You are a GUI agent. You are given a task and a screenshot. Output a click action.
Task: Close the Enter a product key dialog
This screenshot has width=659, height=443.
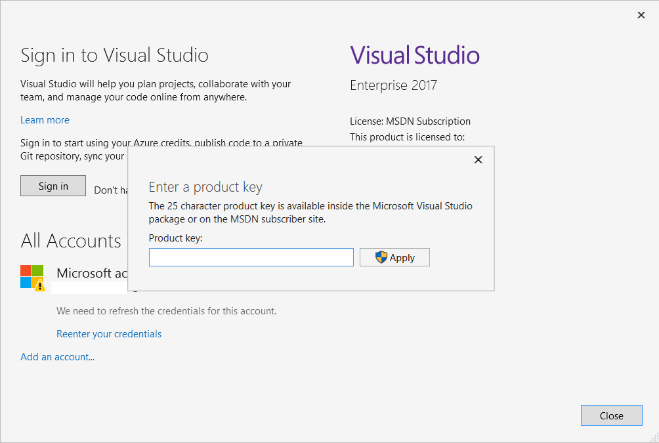click(478, 159)
